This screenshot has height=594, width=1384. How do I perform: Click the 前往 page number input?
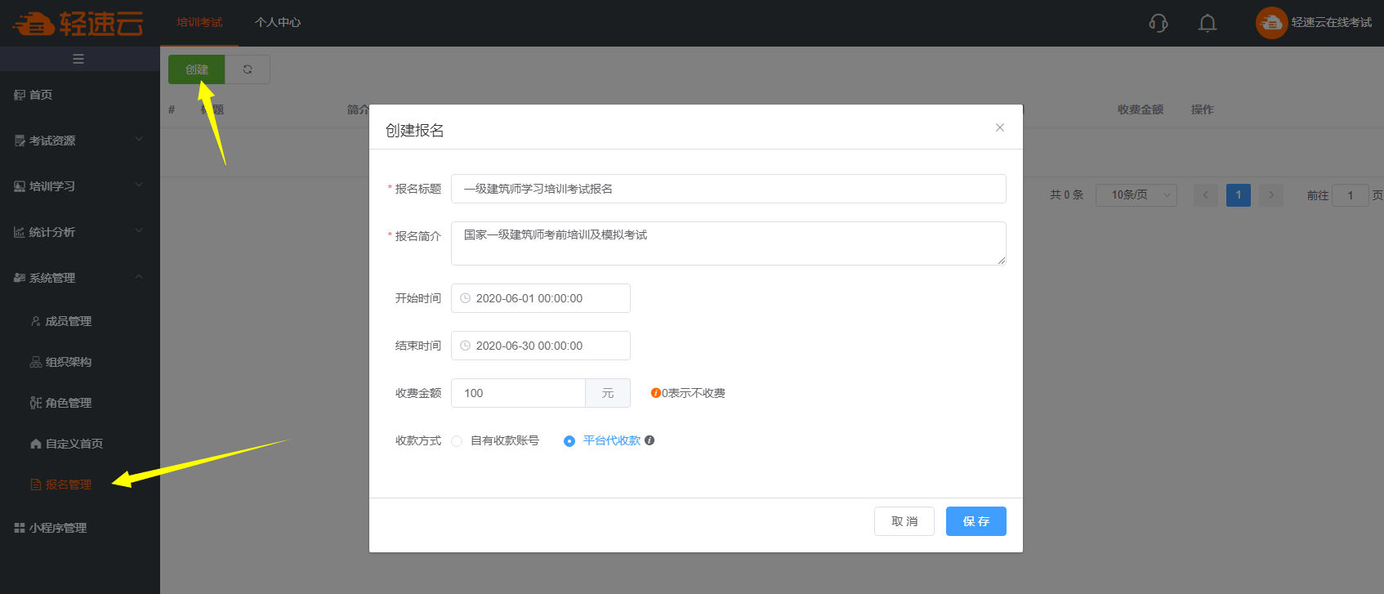click(x=1351, y=195)
